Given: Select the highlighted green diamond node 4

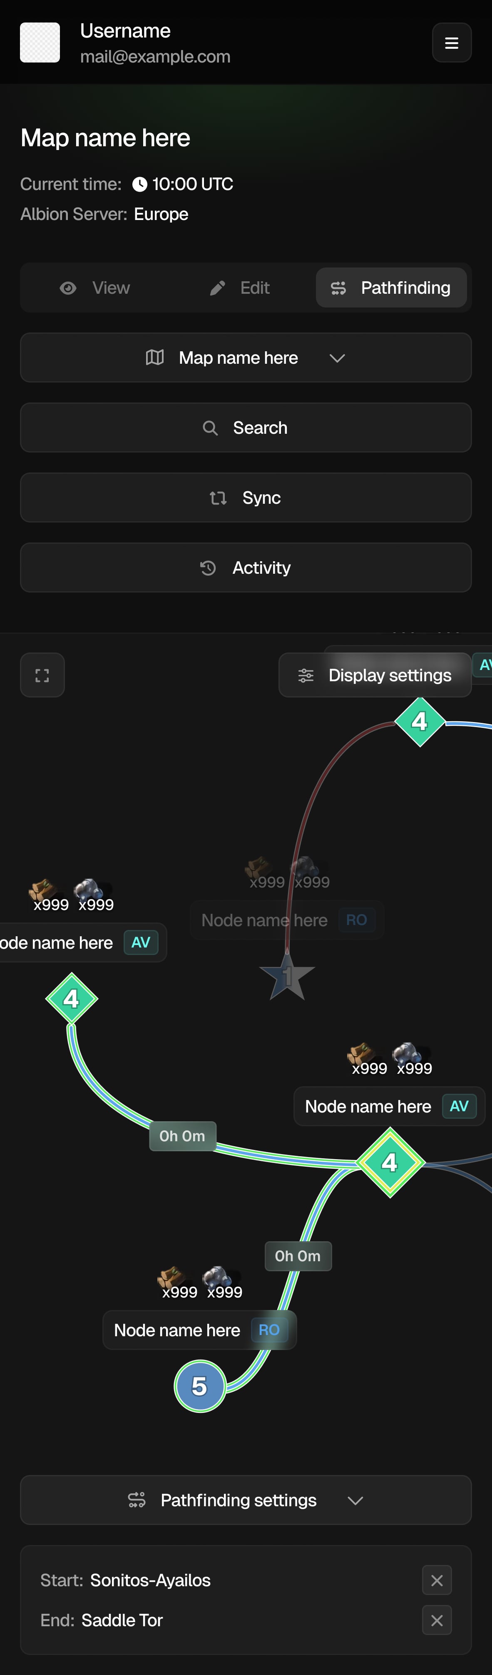Looking at the screenshot, I should pyautogui.click(x=390, y=1162).
